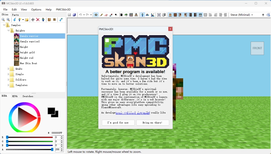Click the Zoom In icon in Skins panel
This screenshot has width=271, height=154.
8,20
